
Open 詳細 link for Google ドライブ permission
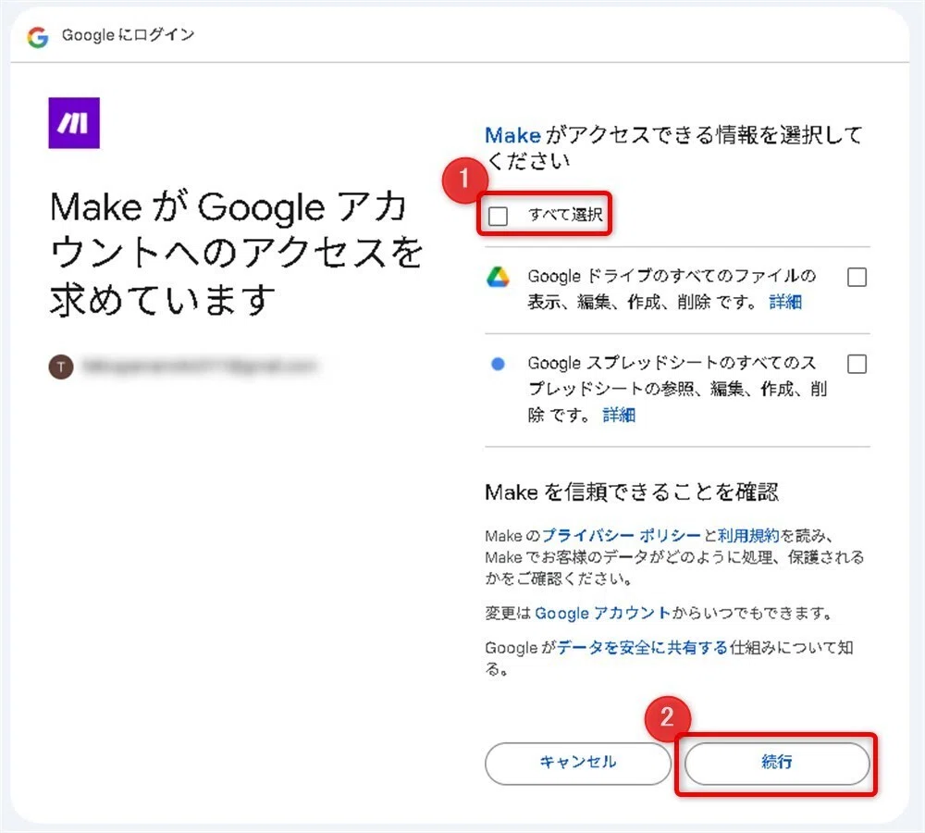point(785,303)
